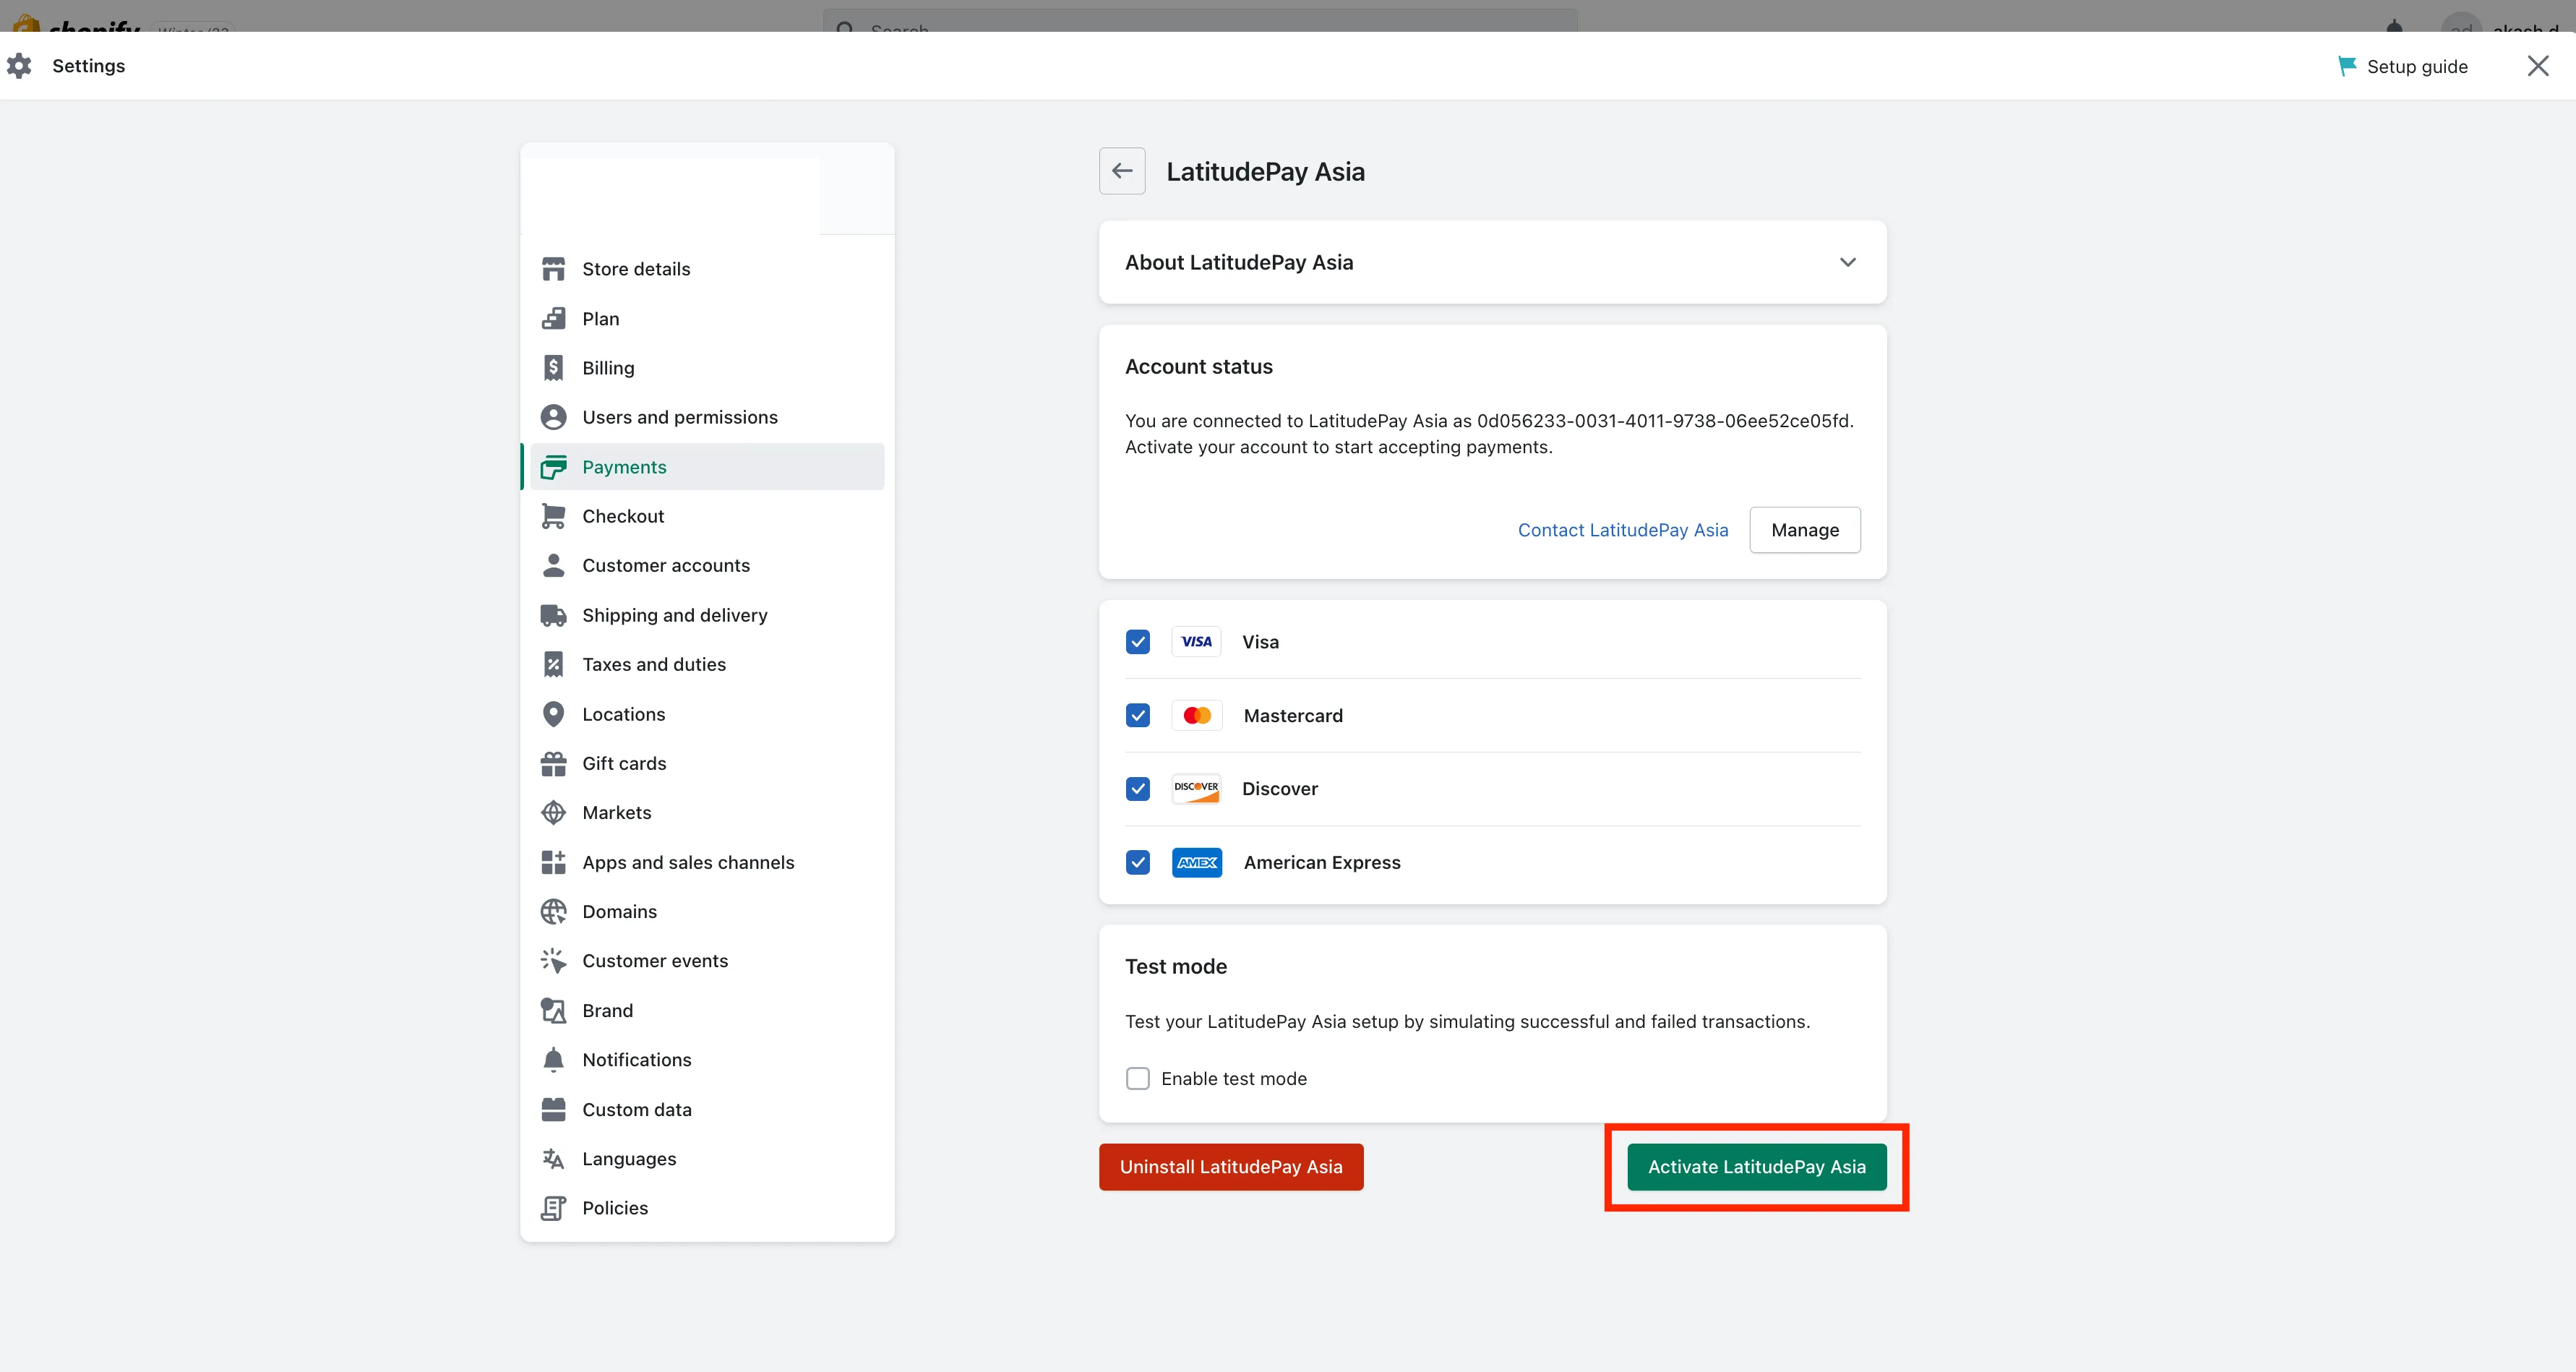Click Activate LatitudePay Asia button

pos(1756,1167)
